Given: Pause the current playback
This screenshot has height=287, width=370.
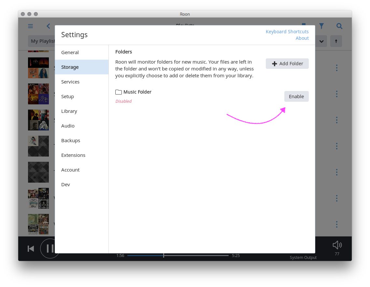Looking at the screenshot, I should coord(50,249).
